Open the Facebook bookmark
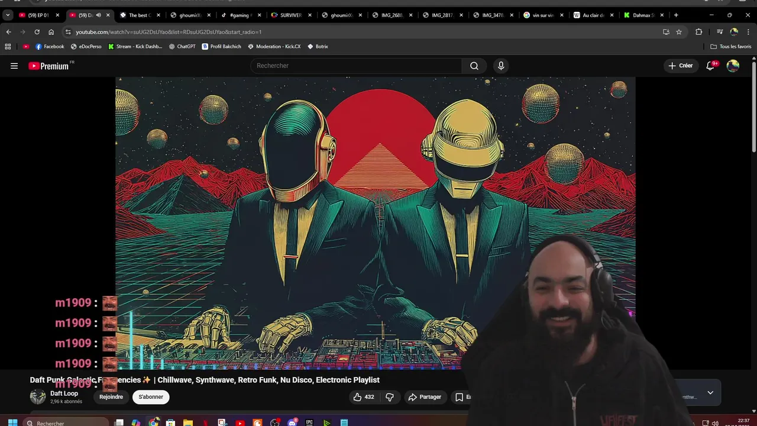 (50, 46)
